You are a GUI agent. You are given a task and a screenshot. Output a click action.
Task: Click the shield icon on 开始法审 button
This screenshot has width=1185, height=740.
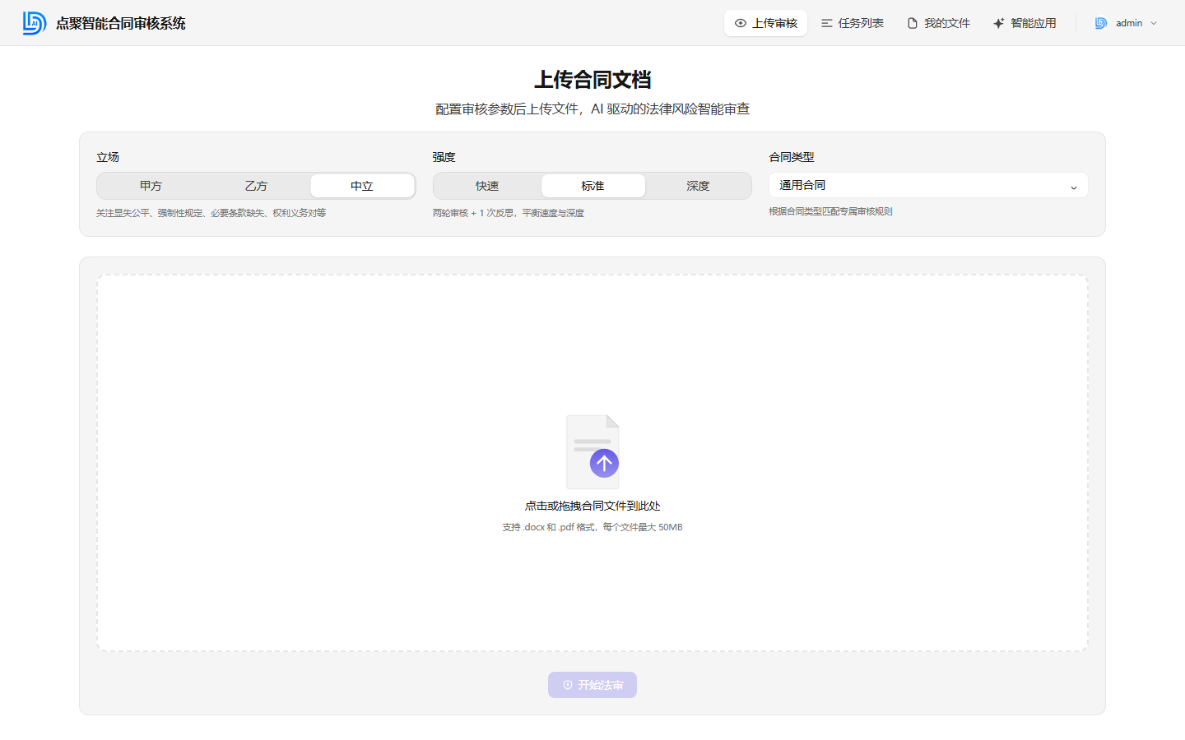coord(568,685)
